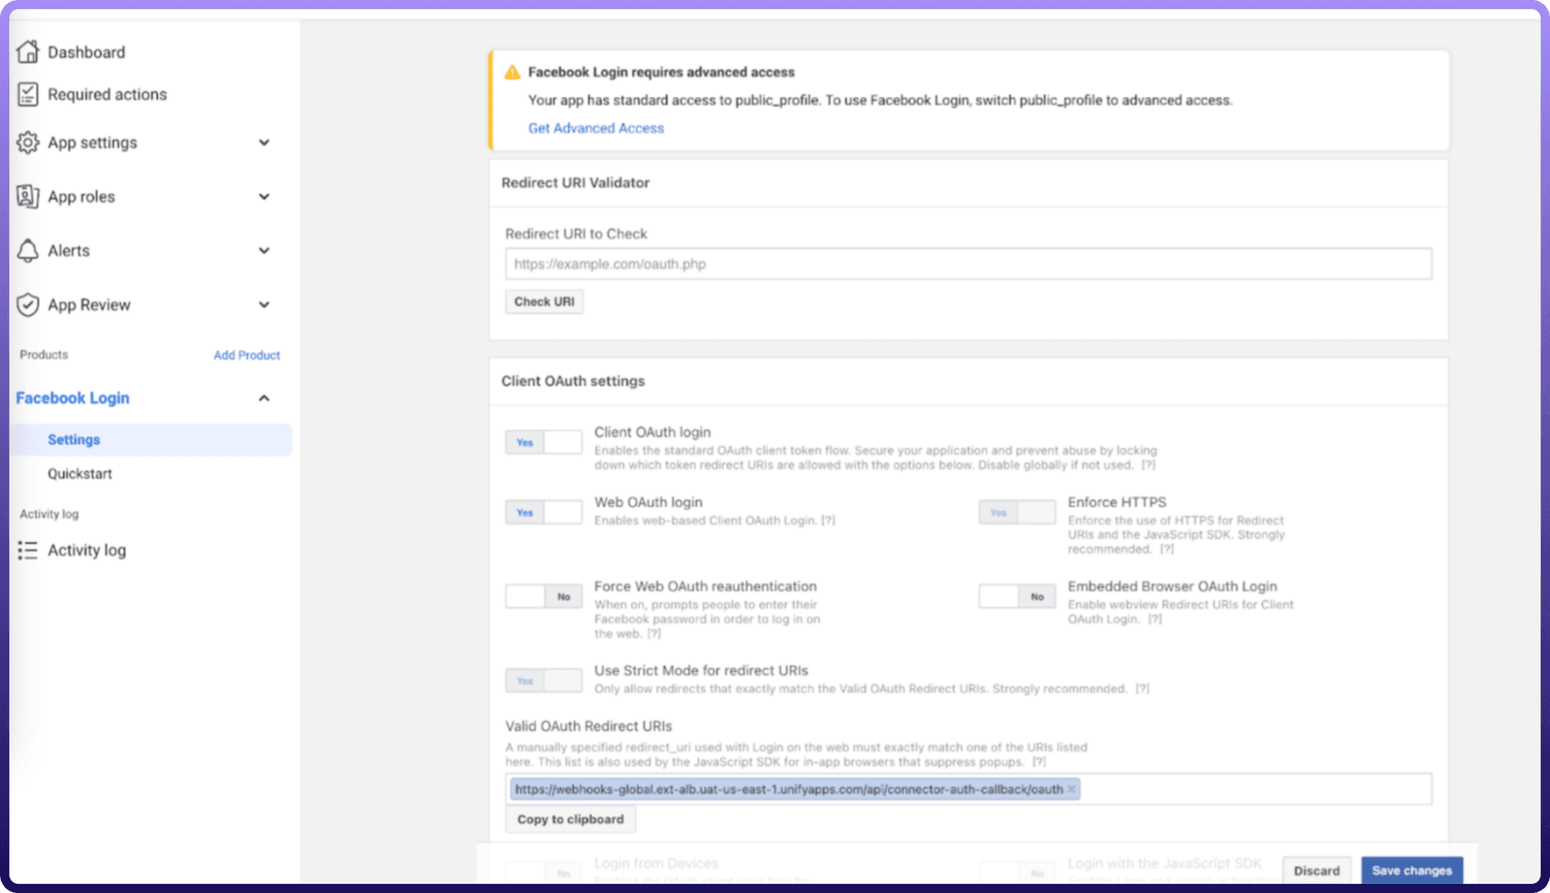
Task: Click the Dashboard home icon
Action: [x=27, y=52]
